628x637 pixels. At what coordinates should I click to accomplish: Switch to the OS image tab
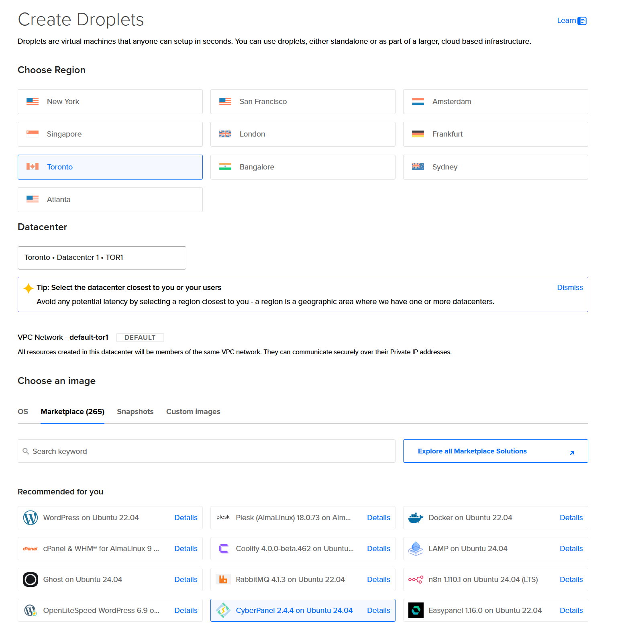[23, 412]
